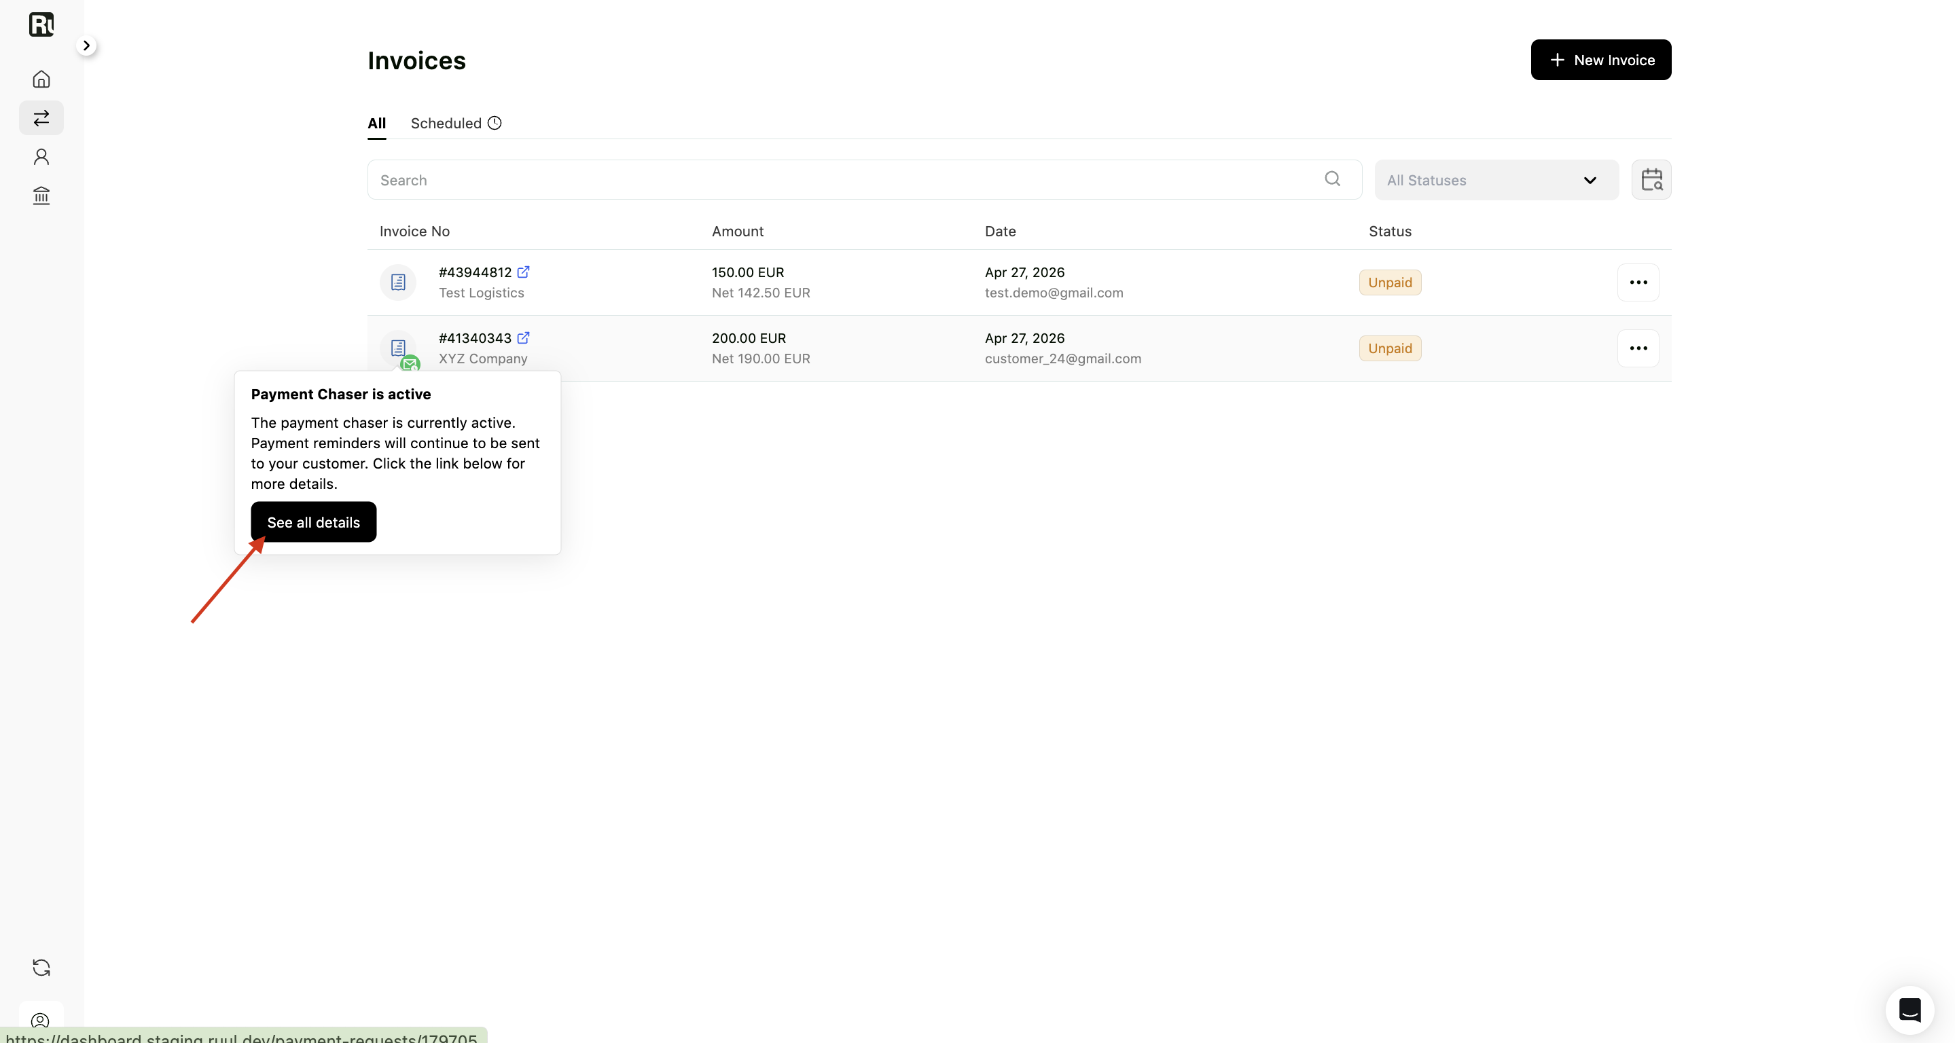1955x1043 pixels.
Task: Click See all details button
Action: coord(313,522)
